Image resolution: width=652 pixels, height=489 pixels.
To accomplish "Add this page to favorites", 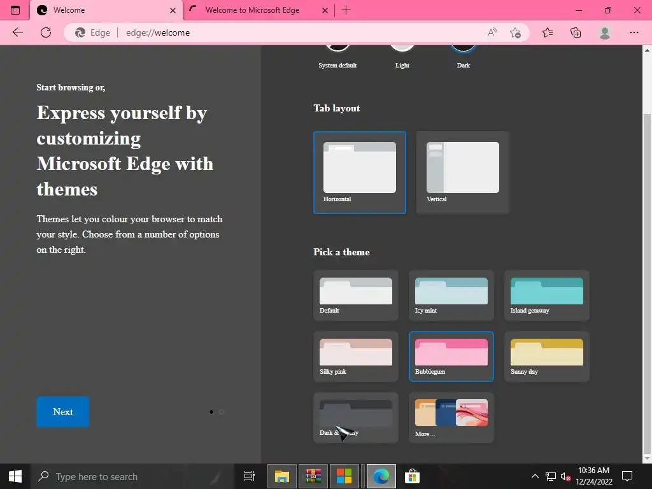I will click(x=515, y=32).
